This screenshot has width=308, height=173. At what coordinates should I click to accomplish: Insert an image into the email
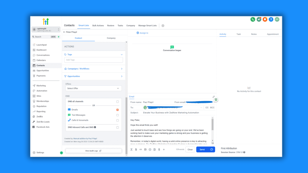click(145, 149)
